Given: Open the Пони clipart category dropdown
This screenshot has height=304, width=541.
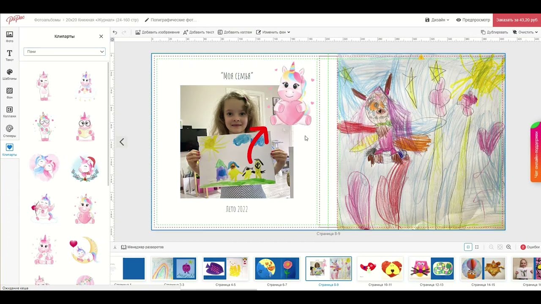Looking at the screenshot, I should pos(64,52).
